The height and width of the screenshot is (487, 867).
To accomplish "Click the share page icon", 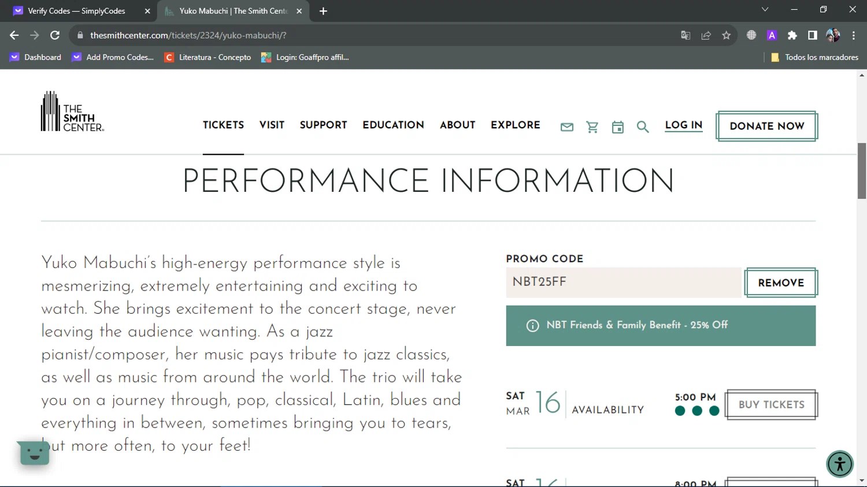I will click(x=706, y=35).
